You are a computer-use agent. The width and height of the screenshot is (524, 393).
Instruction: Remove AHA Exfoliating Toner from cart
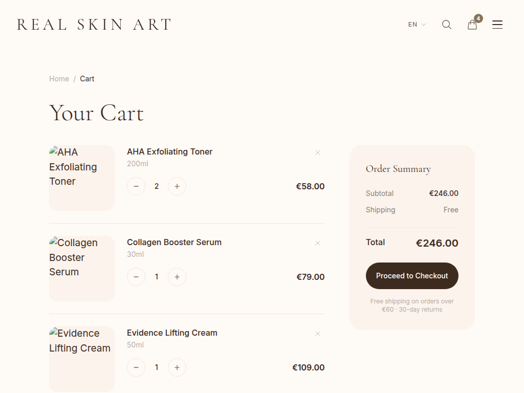[x=318, y=152]
